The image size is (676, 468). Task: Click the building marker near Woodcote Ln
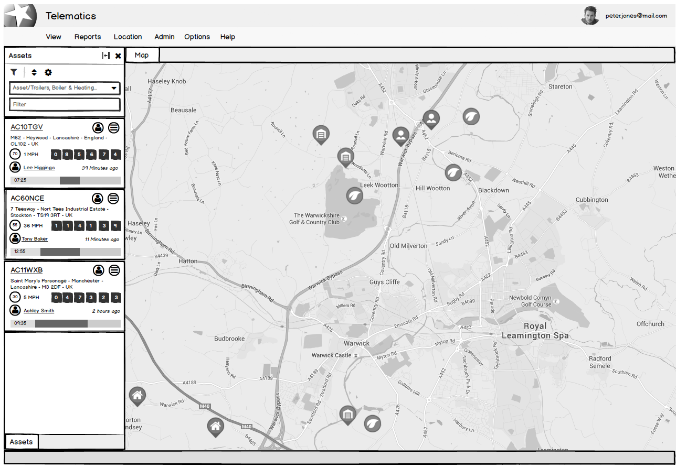coord(345,157)
